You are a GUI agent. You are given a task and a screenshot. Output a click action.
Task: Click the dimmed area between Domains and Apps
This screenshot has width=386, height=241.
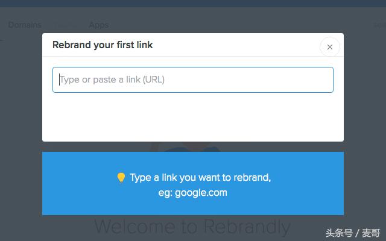pyautogui.click(x=65, y=25)
